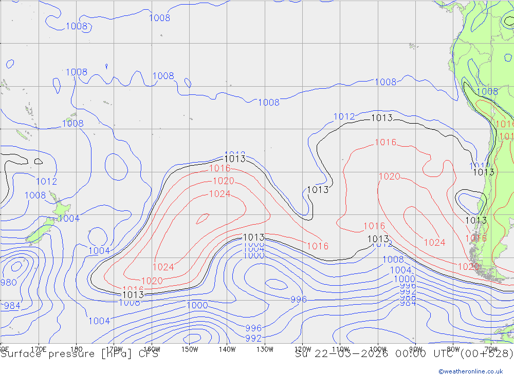
Task: Click the 80W longitude label
Action: tap(453, 349)
